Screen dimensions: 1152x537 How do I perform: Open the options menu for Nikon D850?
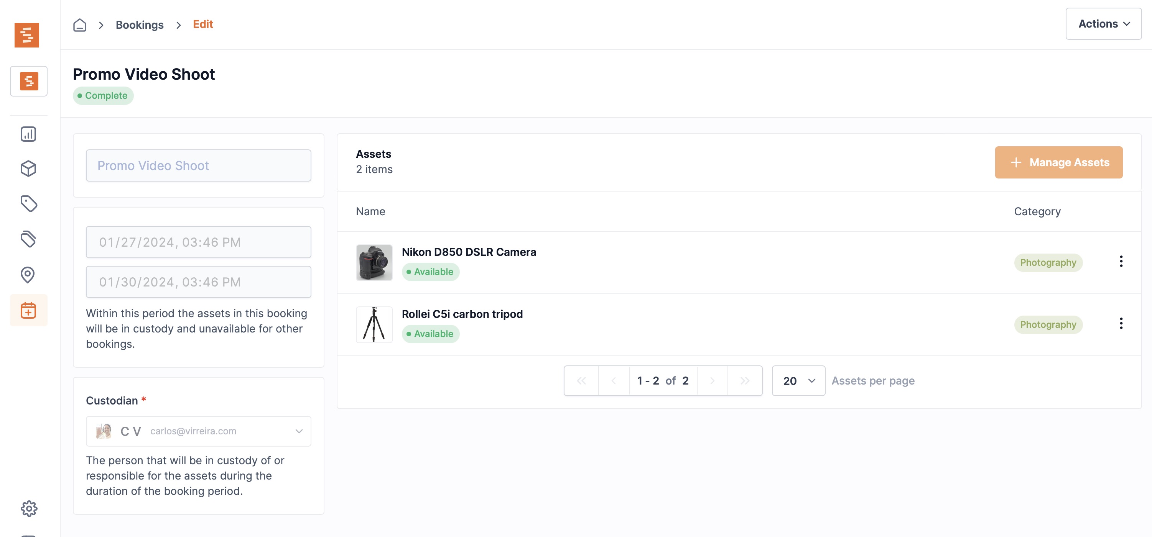click(1121, 261)
